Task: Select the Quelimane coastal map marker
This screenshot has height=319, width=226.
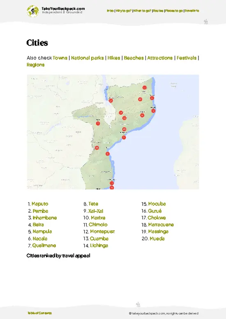Action: [x=124, y=137]
